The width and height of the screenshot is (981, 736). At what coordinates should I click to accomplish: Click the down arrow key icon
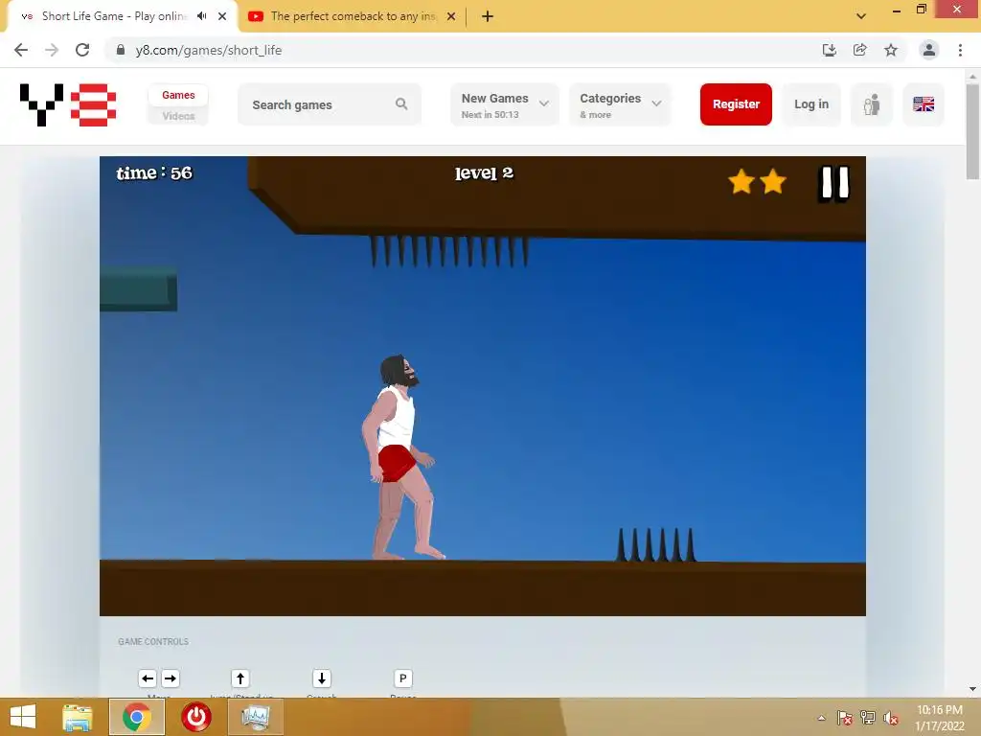(322, 678)
